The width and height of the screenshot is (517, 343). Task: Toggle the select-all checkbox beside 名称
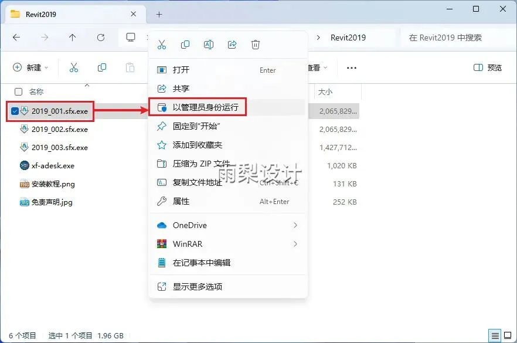(x=19, y=91)
